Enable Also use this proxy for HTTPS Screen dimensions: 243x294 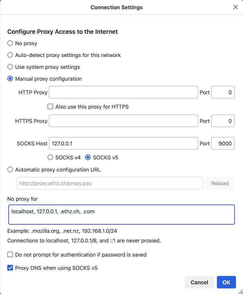[x=50, y=107]
